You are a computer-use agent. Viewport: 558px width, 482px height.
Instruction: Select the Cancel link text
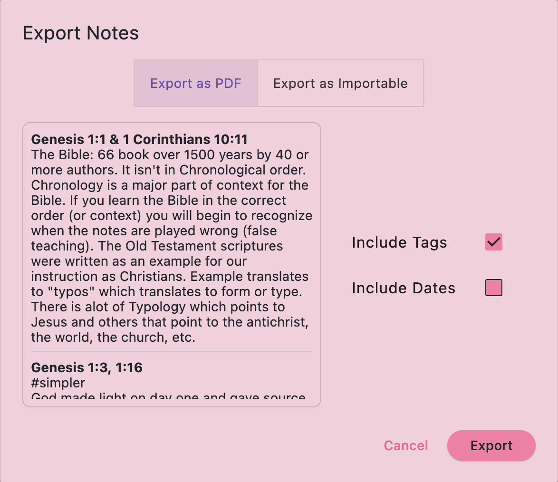click(405, 445)
